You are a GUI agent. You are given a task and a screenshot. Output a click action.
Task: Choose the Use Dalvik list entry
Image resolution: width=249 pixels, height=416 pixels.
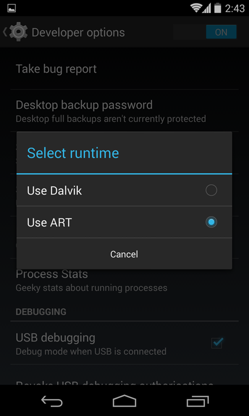[124, 190]
